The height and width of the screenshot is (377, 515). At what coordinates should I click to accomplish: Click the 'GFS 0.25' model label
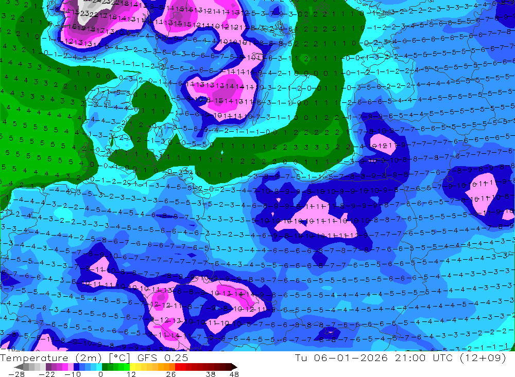(x=163, y=357)
